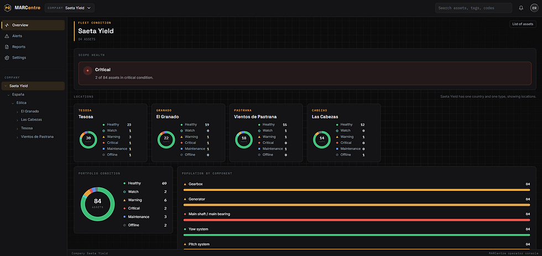Click the Critical 1 row in El Granado card

[x=195, y=143]
